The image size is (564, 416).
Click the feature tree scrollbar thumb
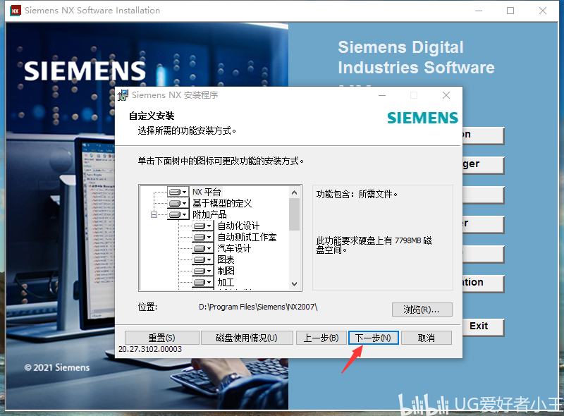295,214
